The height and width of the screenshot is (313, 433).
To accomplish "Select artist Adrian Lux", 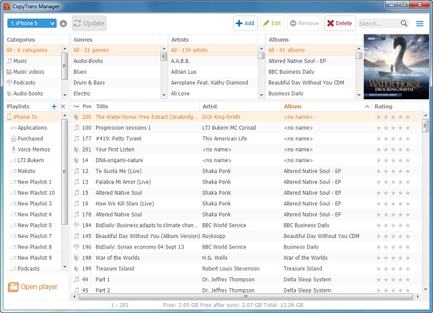I will point(213,72).
